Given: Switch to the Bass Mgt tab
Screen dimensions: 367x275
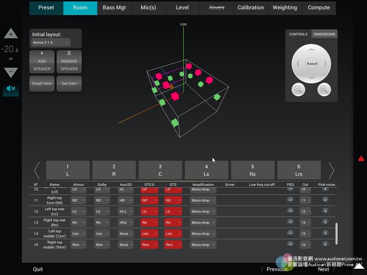Looking at the screenshot, I should coord(114,8).
